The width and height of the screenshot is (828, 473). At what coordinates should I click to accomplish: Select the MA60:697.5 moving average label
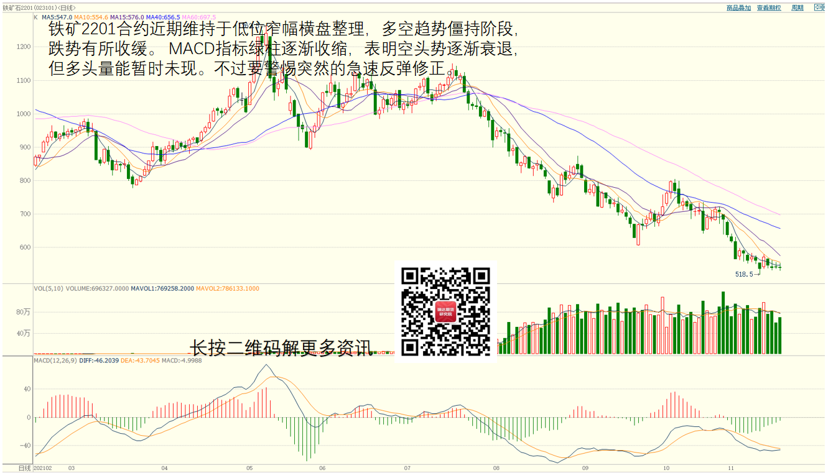[199, 17]
